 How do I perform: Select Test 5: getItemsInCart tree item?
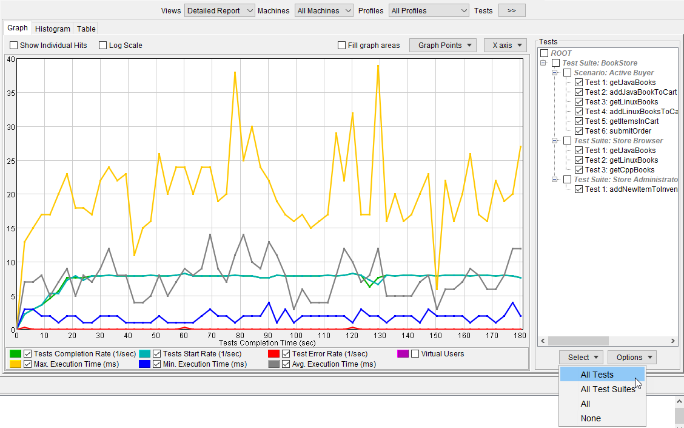(622, 121)
